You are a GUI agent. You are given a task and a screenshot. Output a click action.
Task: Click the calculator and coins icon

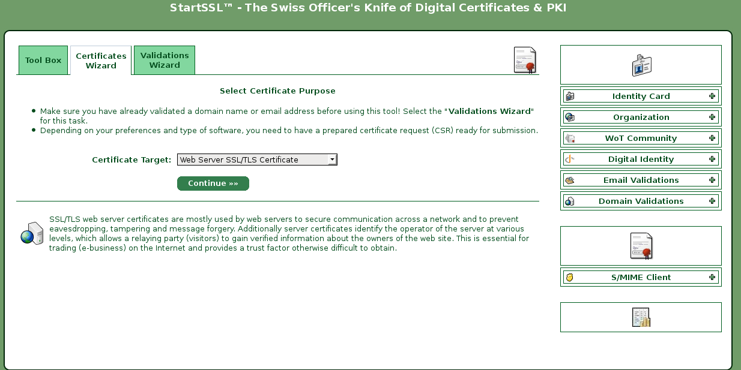641,317
